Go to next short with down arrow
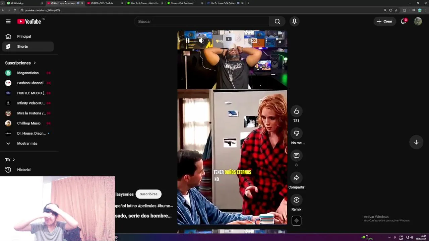The height and width of the screenshot is (241, 429). 416,142
